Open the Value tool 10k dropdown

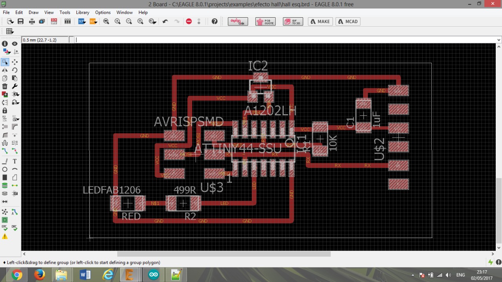coord(15,118)
